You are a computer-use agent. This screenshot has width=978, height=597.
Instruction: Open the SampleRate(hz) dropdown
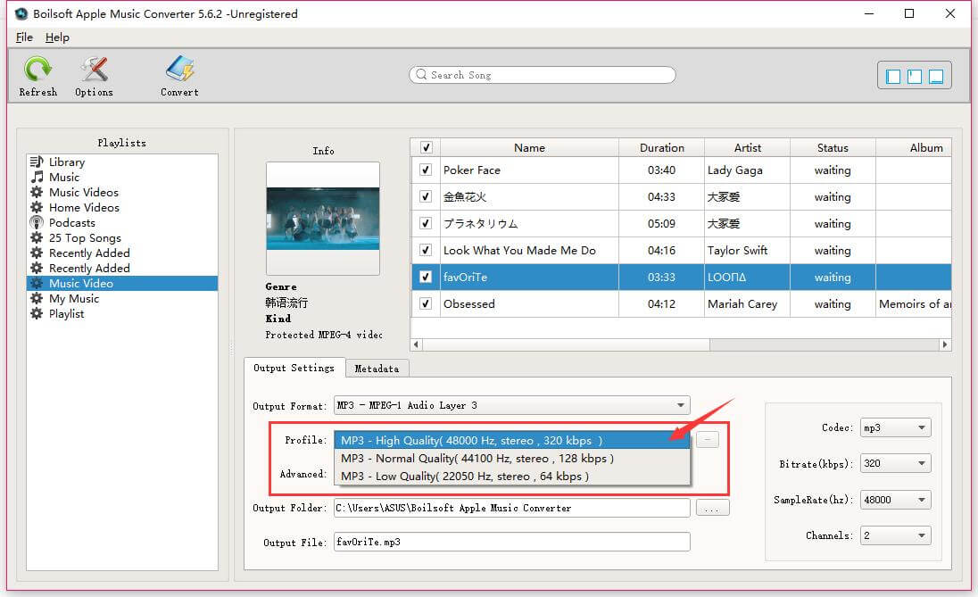point(895,500)
